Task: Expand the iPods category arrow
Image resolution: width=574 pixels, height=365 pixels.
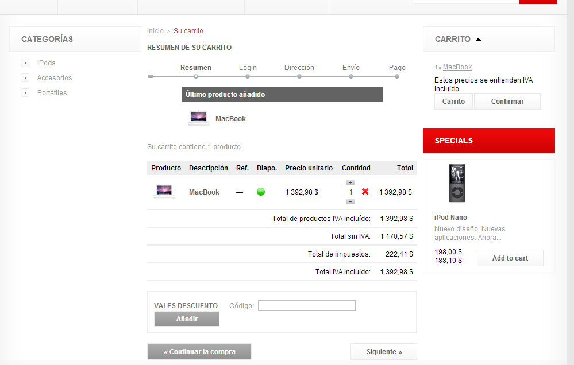Action: [x=25, y=63]
